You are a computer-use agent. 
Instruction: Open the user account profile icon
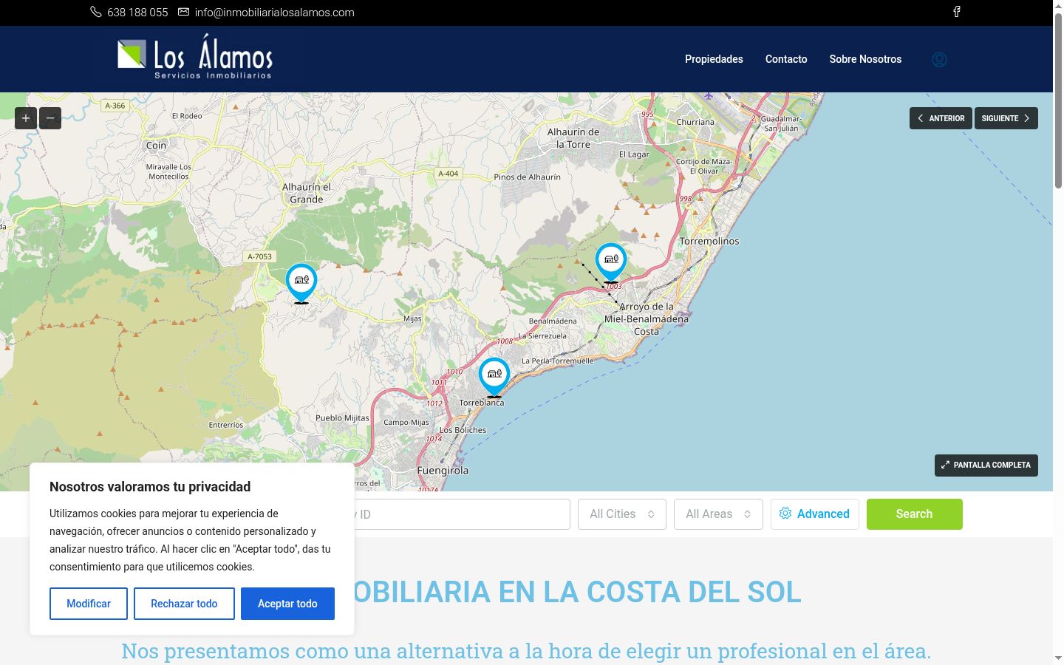939,60
